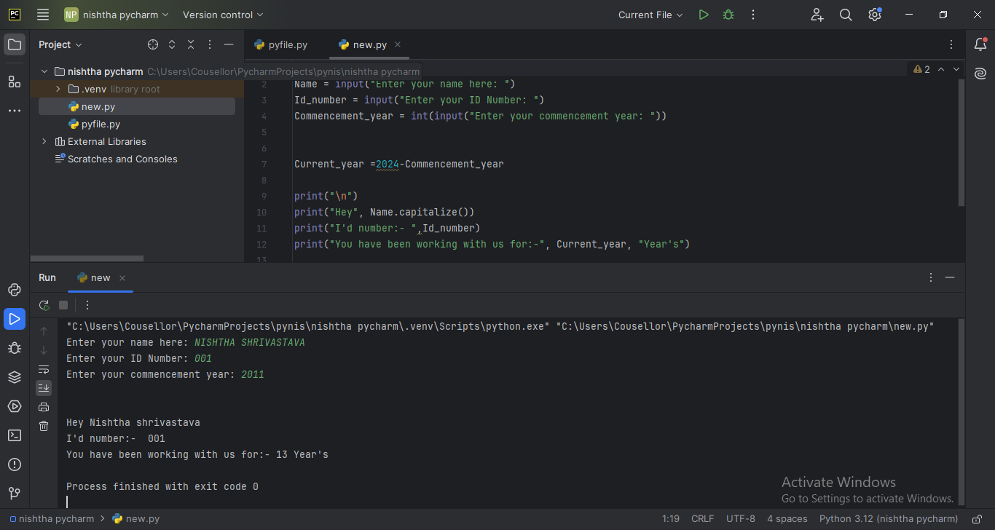This screenshot has height=530, width=995.
Task: Open run toolbar more options
Action: (x=87, y=305)
